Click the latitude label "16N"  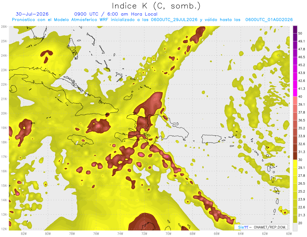[4, 171]
